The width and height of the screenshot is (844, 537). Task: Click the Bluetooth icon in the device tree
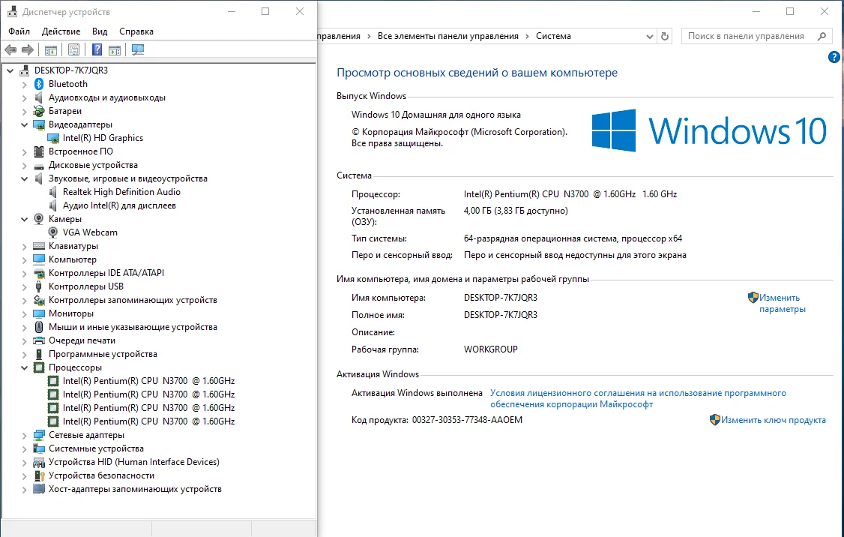pos(39,84)
